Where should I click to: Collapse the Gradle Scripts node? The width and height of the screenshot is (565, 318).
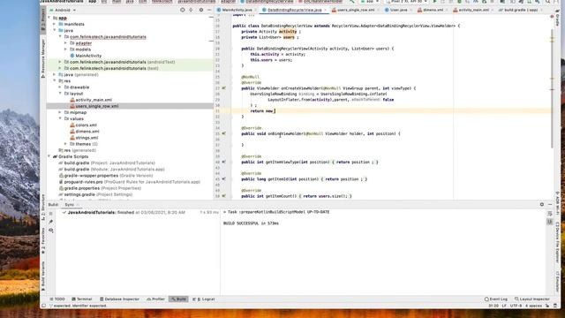49,156
